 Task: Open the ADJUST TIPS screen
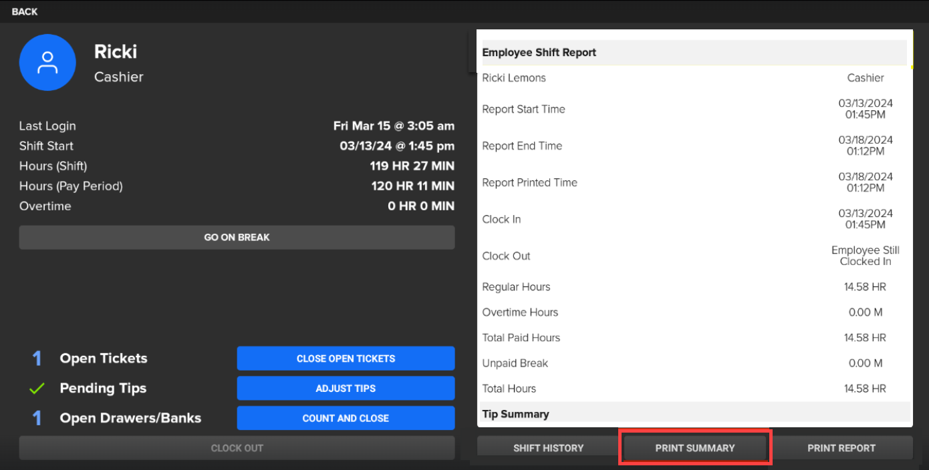tap(346, 389)
